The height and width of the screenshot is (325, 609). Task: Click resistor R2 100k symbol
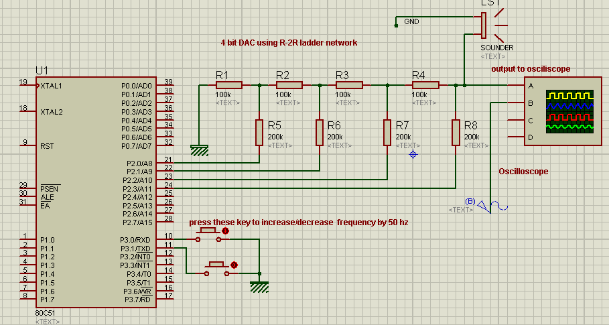click(289, 85)
